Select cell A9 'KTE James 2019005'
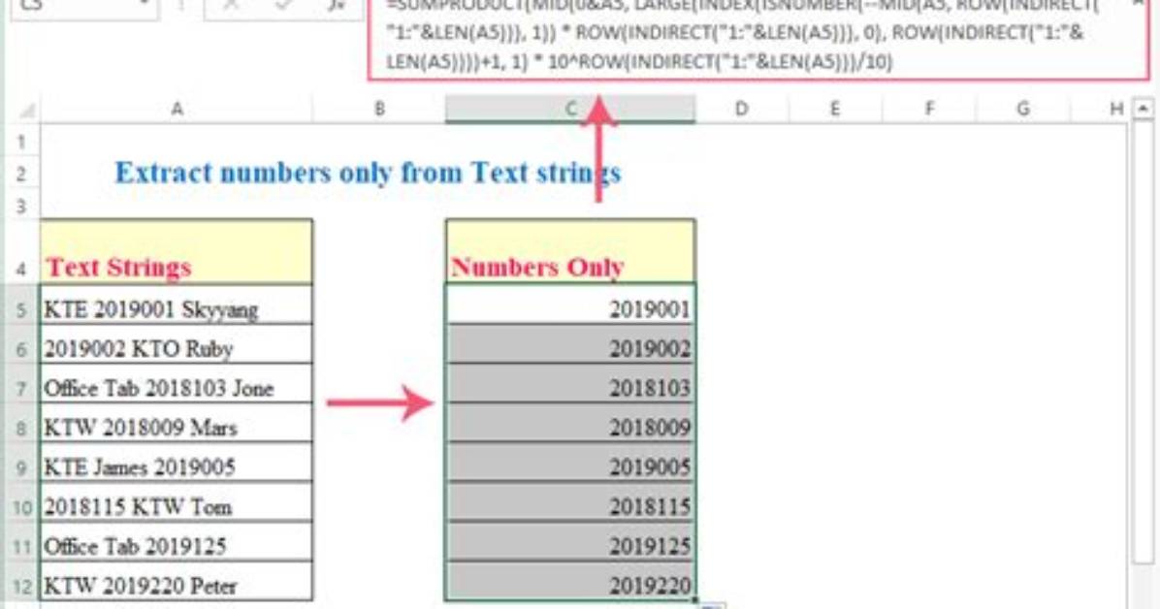The image size is (1160, 609). [x=177, y=463]
